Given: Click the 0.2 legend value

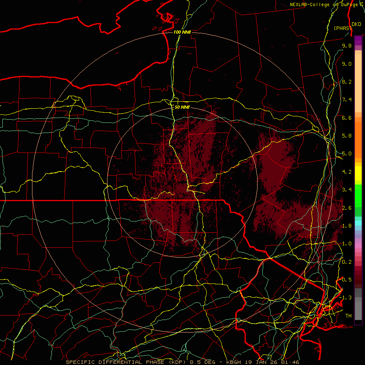Looking at the screenshot, I should pyautogui.click(x=347, y=262).
